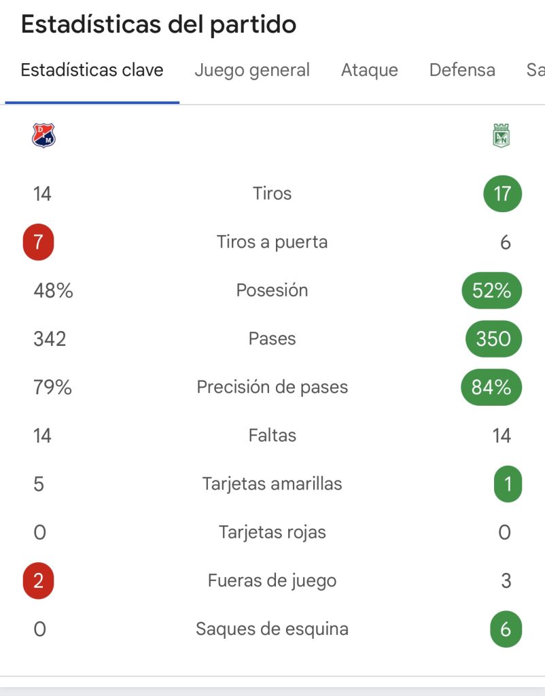The image size is (545, 696).
Task: Click the Faltas row label
Action: click(272, 436)
